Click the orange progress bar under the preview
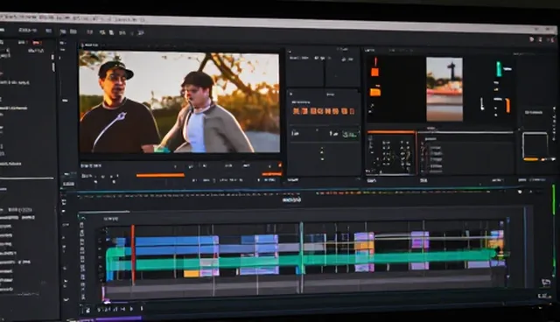Screen dimensions: 560x322 click(x=160, y=175)
